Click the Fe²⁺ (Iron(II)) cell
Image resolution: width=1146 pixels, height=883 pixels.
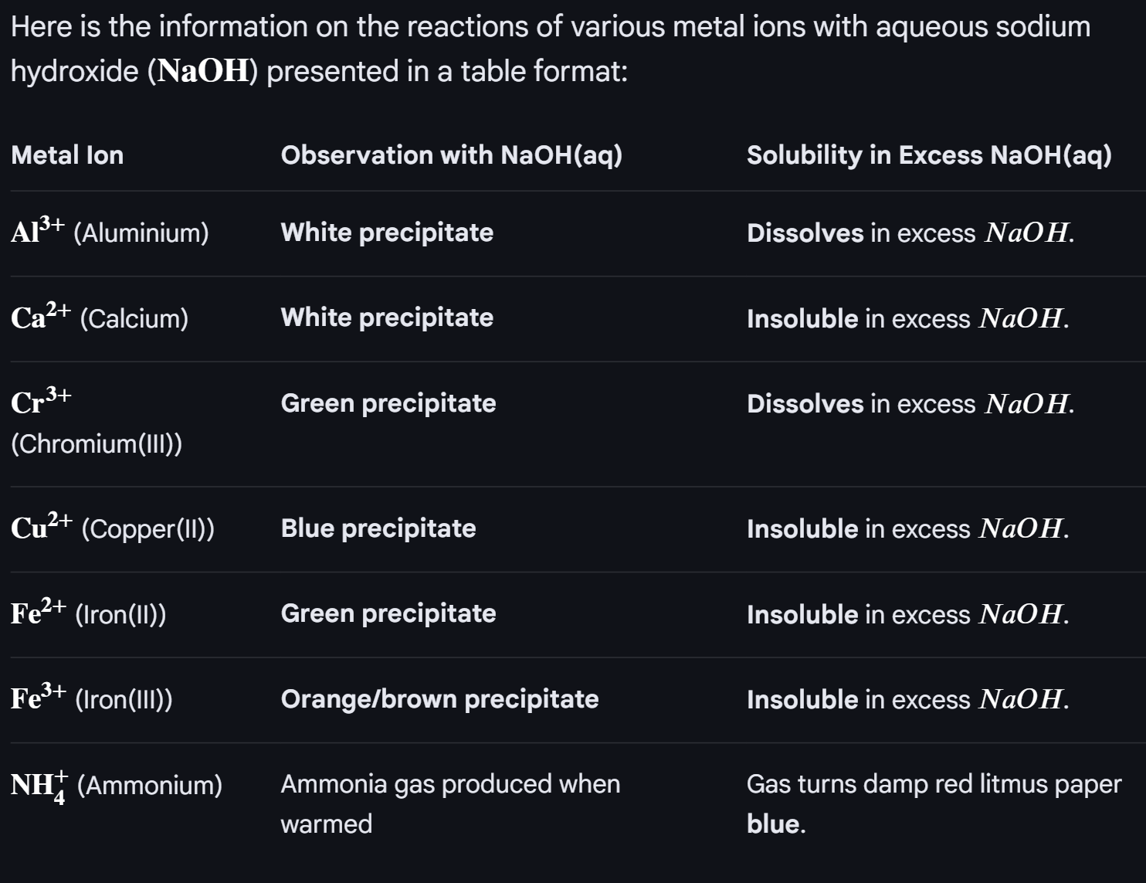pos(89,614)
